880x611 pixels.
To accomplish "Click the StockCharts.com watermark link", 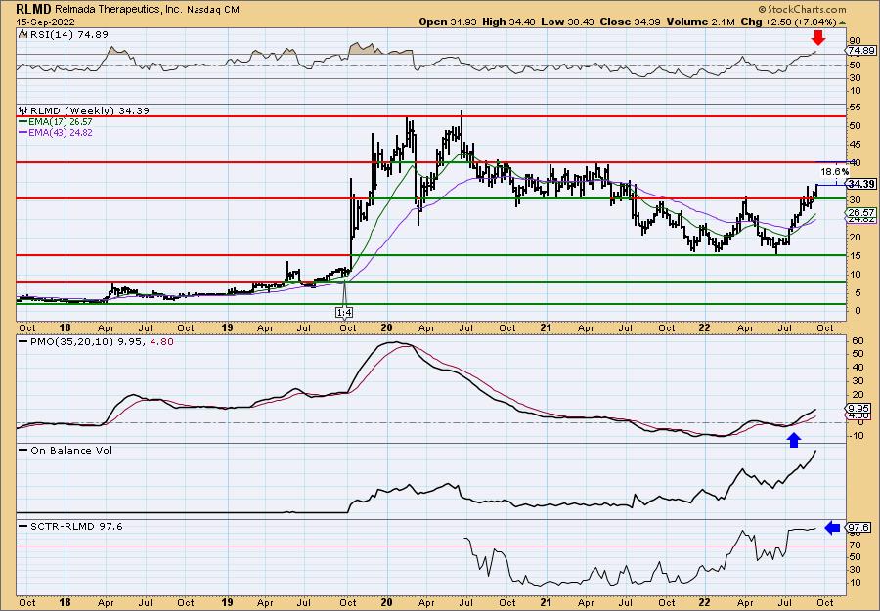I will click(x=803, y=9).
